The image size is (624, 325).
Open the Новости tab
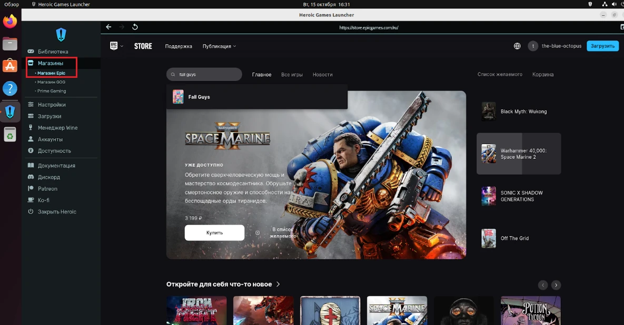pyautogui.click(x=322, y=75)
